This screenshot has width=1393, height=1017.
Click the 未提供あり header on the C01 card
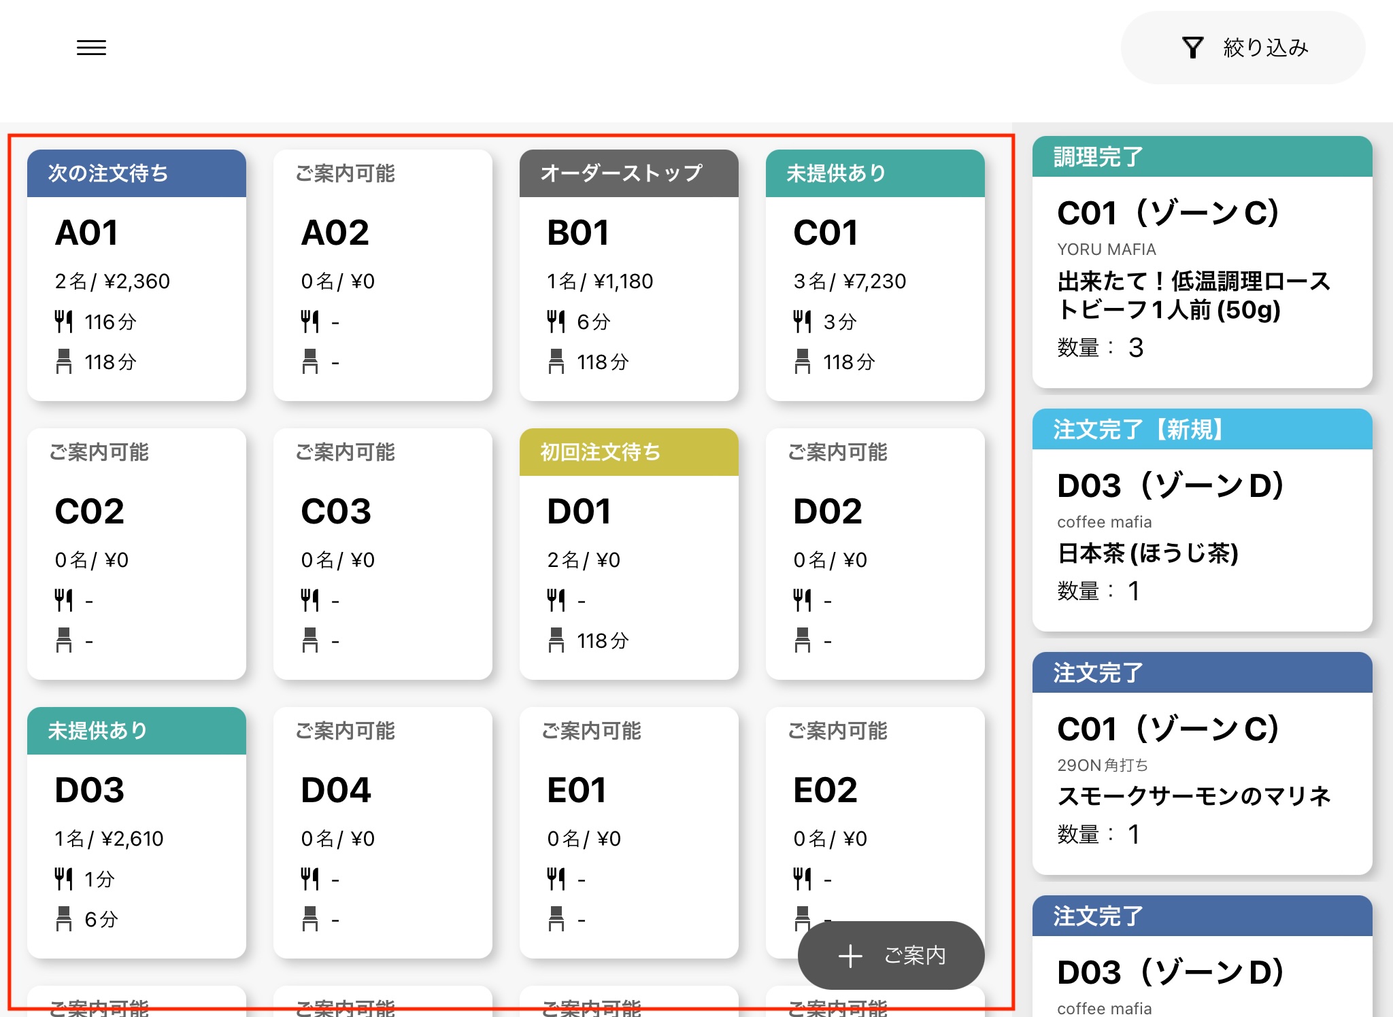point(875,173)
